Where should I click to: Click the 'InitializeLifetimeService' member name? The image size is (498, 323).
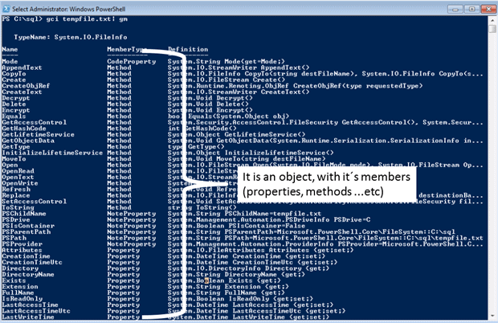point(52,153)
